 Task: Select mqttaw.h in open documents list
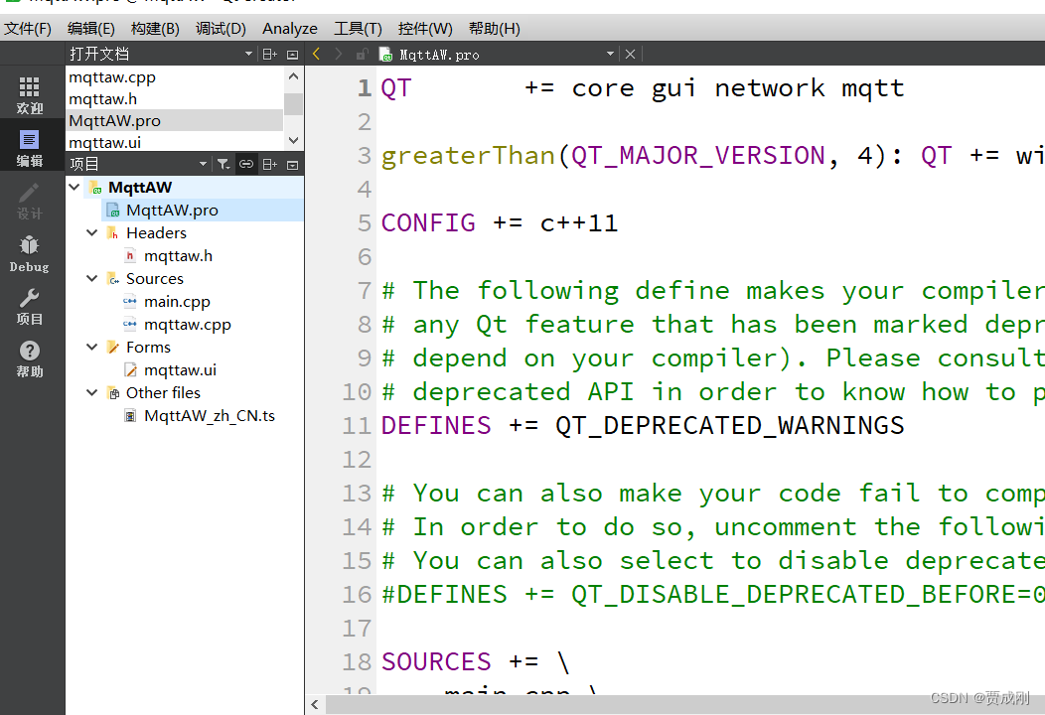tap(175, 98)
